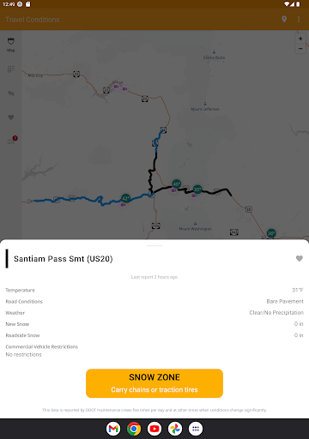Tap the 46° temperature marker on map
The image size is (309, 439).
[177, 183]
